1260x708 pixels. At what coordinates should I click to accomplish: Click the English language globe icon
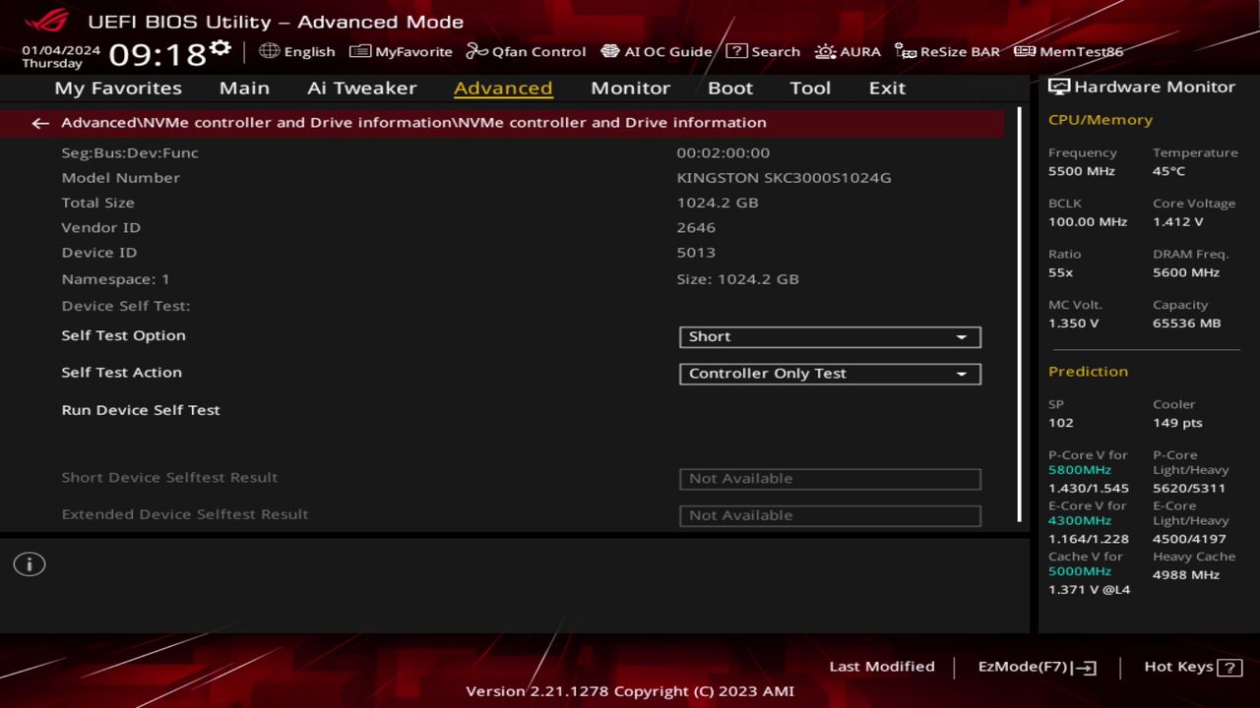[x=269, y=51]
